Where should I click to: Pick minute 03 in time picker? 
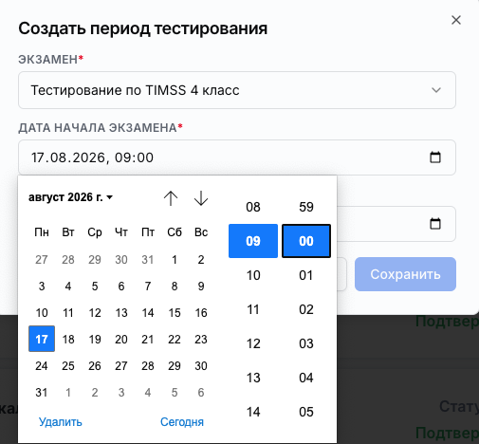tap(306, 343)
